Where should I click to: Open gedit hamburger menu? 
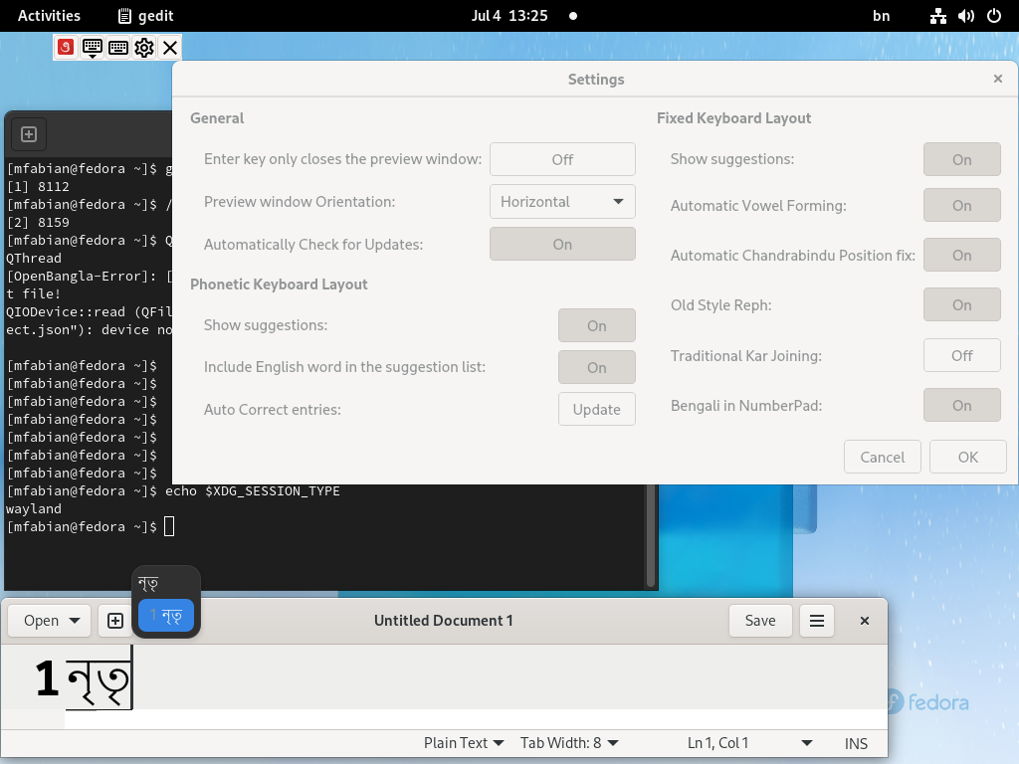816,620
